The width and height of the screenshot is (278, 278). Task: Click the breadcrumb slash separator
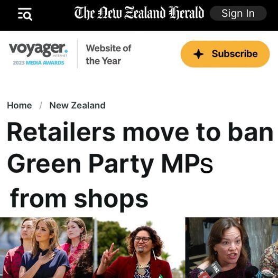(41, 106)
